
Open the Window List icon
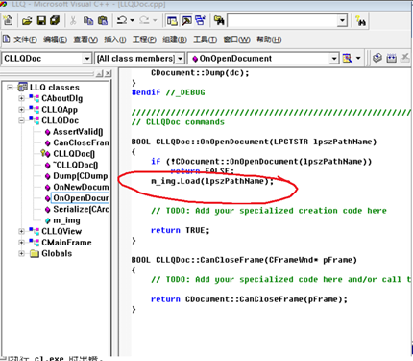click(x=201, y=21)
